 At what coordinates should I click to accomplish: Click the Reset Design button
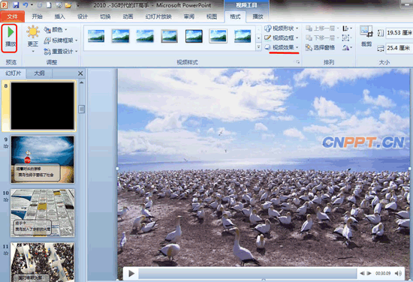click(x=61, y=51)
